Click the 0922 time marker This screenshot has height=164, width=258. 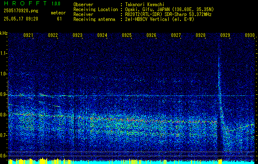coord(53,35)
